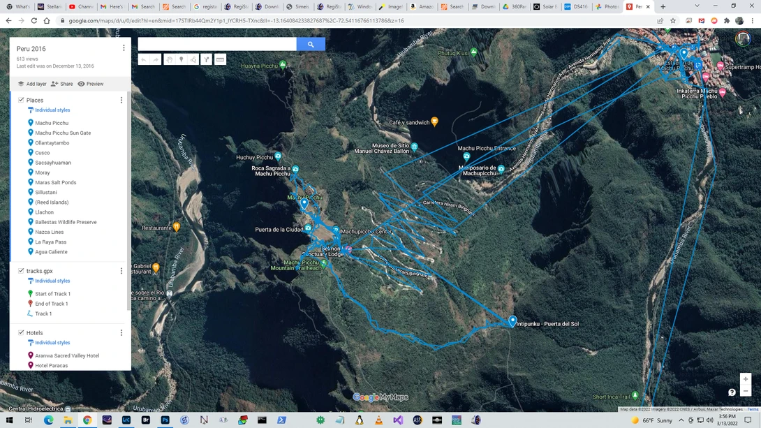This screenshot has height=428, width=761.
Task: Toggle the Places layer checkbox
Action: click(x=21, y=100)
